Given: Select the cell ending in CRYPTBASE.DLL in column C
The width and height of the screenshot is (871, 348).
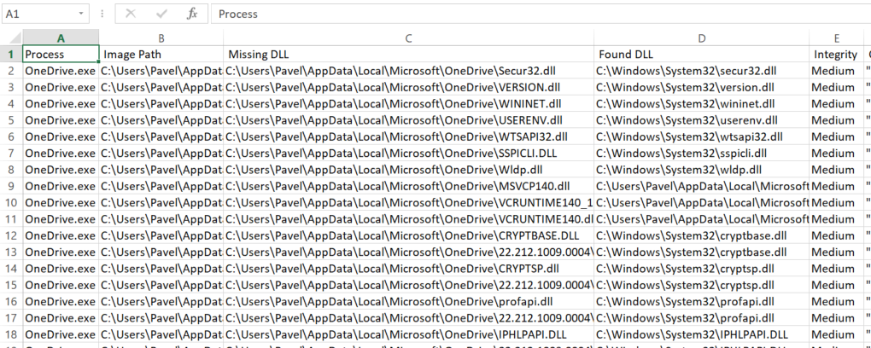Looking at the screenshot, I should [x=408, y=235].
